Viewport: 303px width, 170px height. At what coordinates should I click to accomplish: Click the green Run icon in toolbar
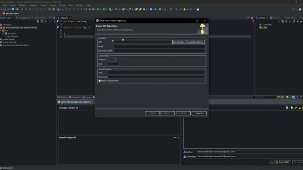click(104, 9)
